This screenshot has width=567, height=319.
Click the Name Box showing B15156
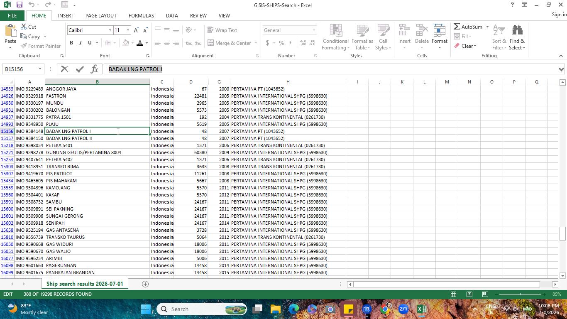pos(20,69)
